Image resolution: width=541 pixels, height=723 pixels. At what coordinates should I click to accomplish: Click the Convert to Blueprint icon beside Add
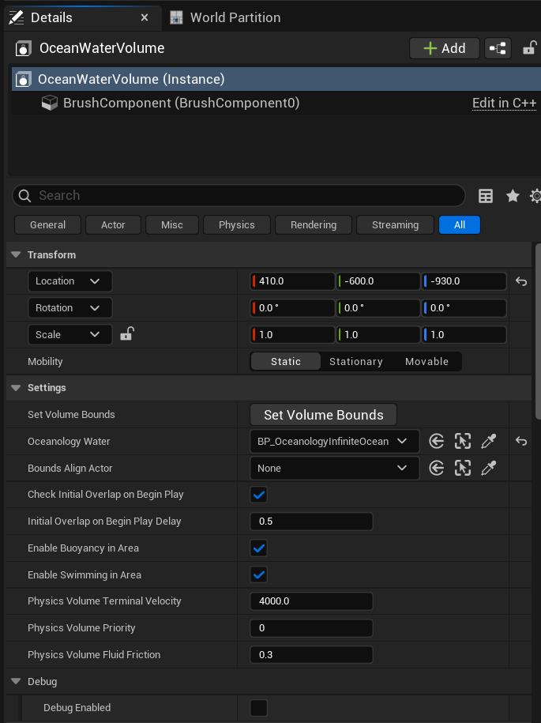point(496,48)
